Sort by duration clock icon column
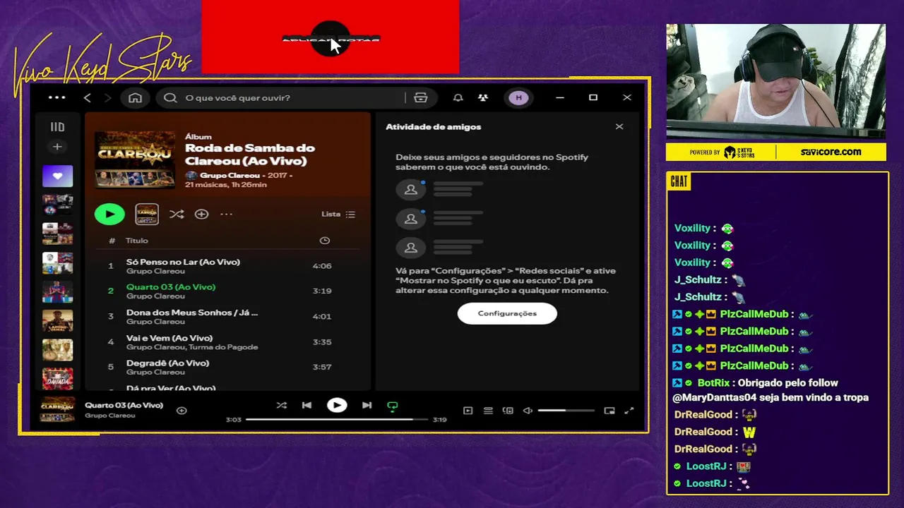The width and height of the screenshot is (904, 508). [x=324, y=241]
